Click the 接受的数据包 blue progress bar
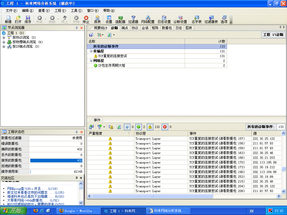 56,160
